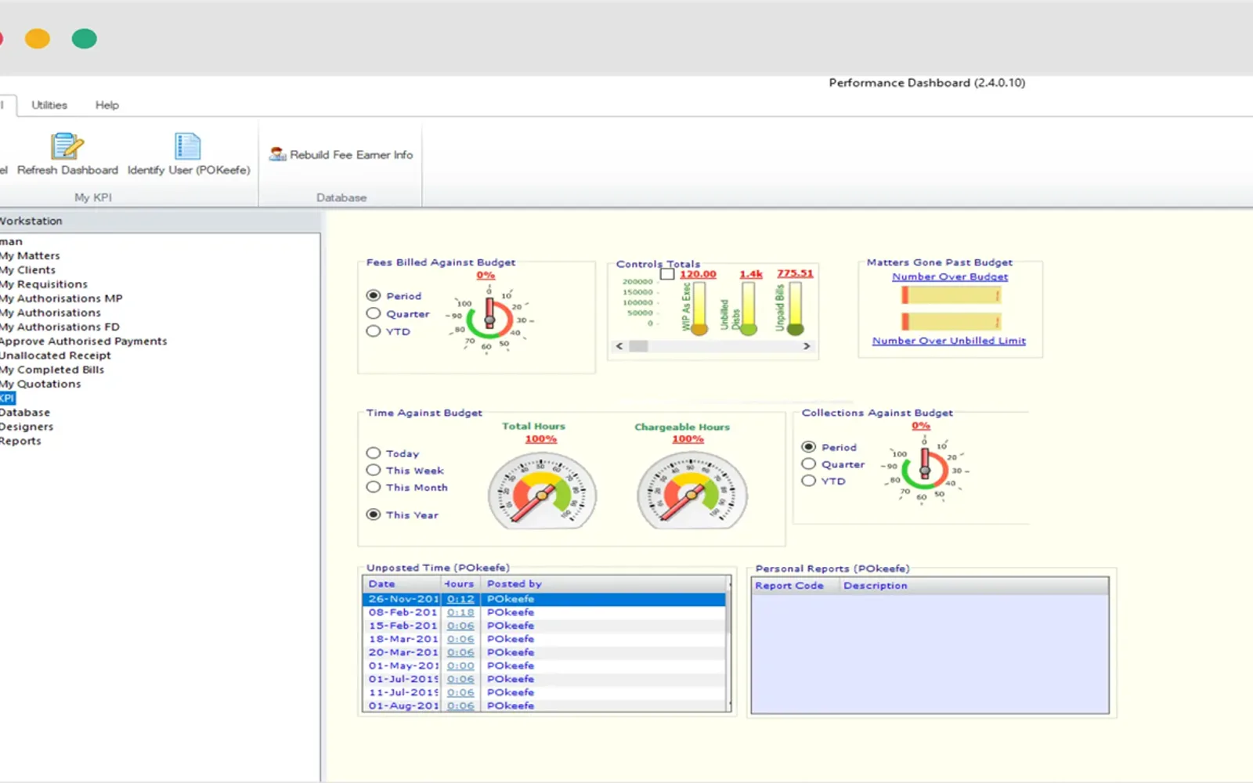Select YTD in Collections Against Budget
The width and height of the screenshot is (1253, 783).
point(809,481)
